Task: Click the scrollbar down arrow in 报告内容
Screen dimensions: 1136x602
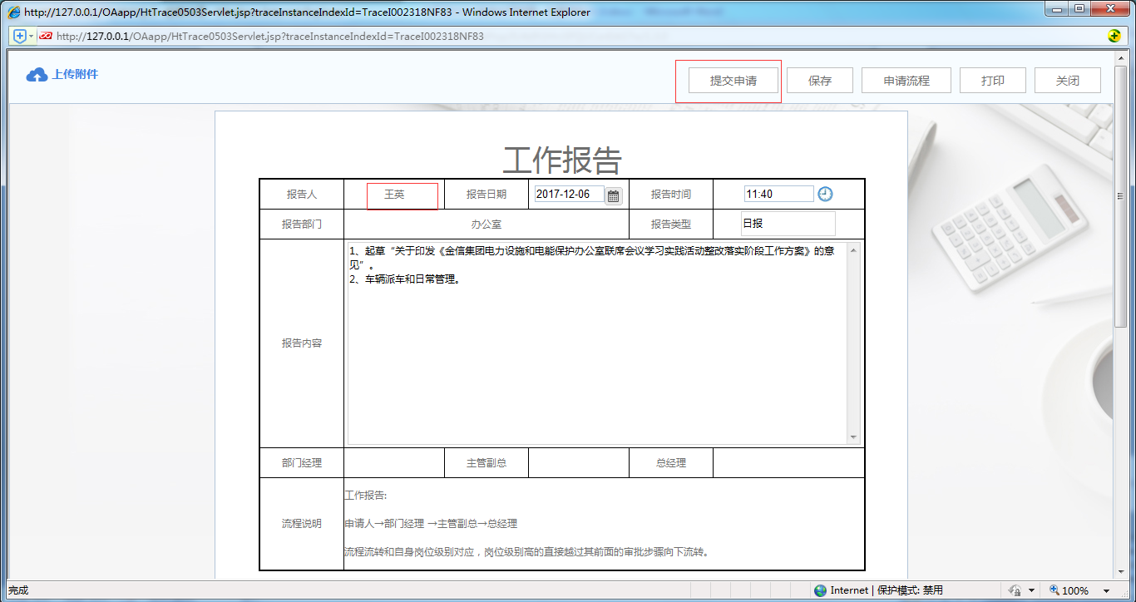Action: [852, 436]
